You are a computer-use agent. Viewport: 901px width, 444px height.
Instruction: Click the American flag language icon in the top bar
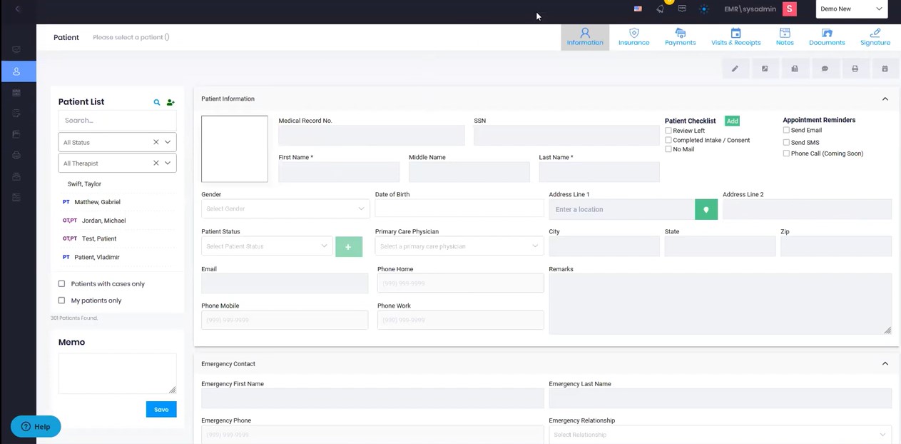pos(638,9)
